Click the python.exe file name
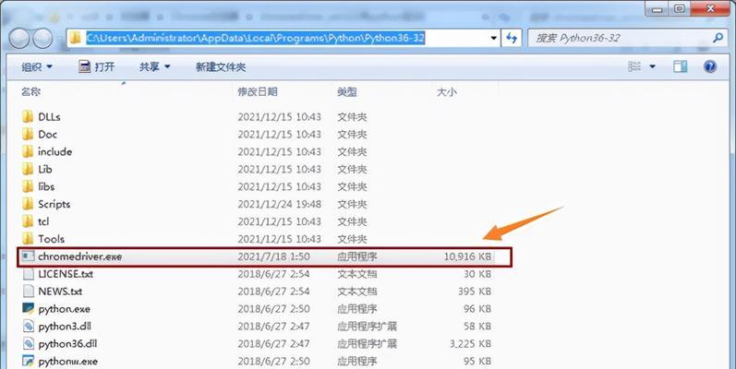 [x=65, y=309]
